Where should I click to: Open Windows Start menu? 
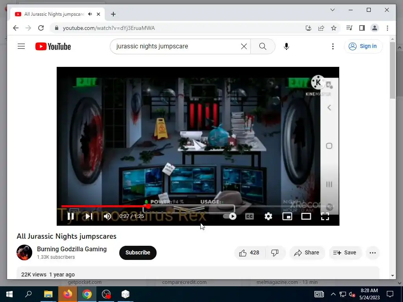9,294
